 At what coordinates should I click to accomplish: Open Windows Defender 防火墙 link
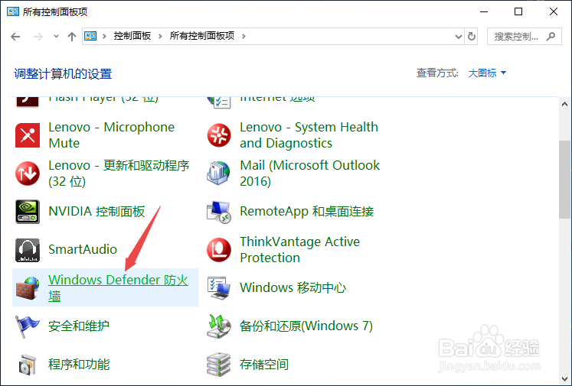118,287
